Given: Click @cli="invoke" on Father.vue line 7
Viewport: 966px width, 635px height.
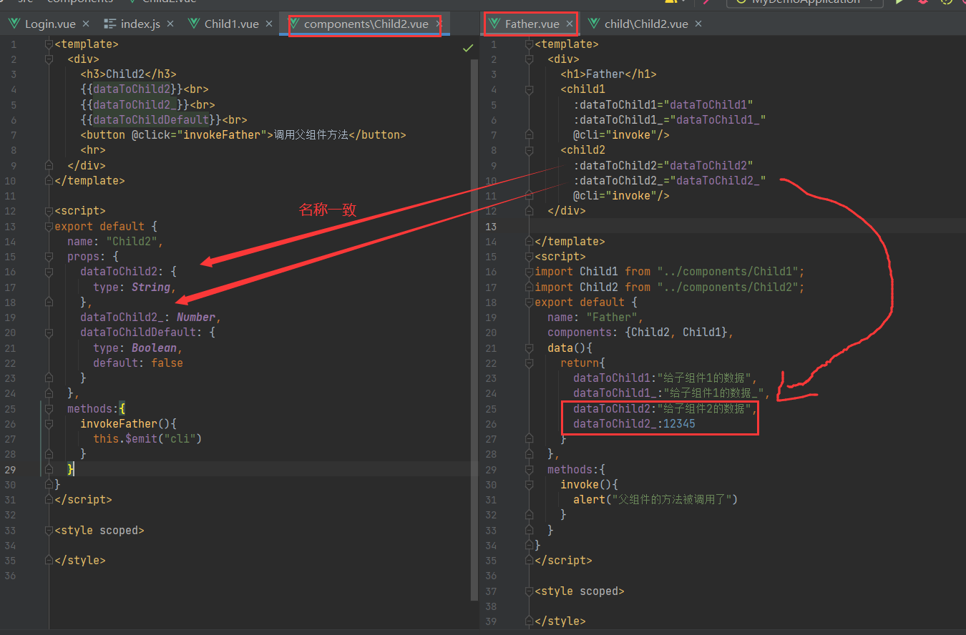Looking at the screenshot, I should tap(621, 134).
